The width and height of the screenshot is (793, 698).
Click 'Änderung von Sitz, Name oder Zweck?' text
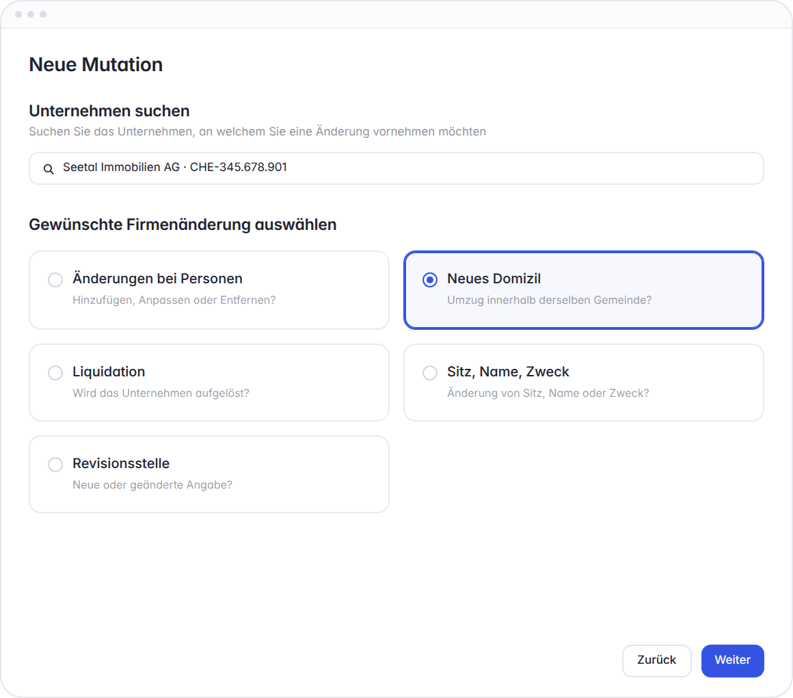[548, 393]
